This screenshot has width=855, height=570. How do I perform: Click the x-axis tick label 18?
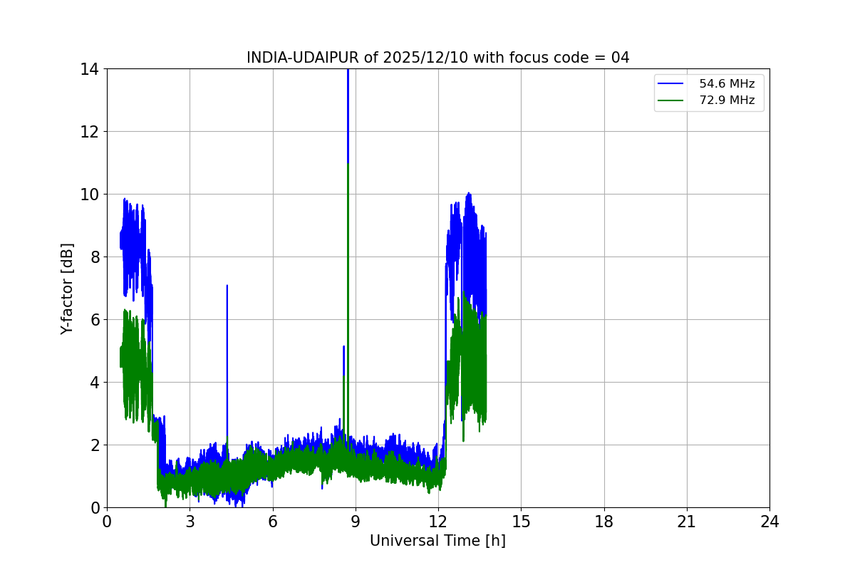(604, 522)
